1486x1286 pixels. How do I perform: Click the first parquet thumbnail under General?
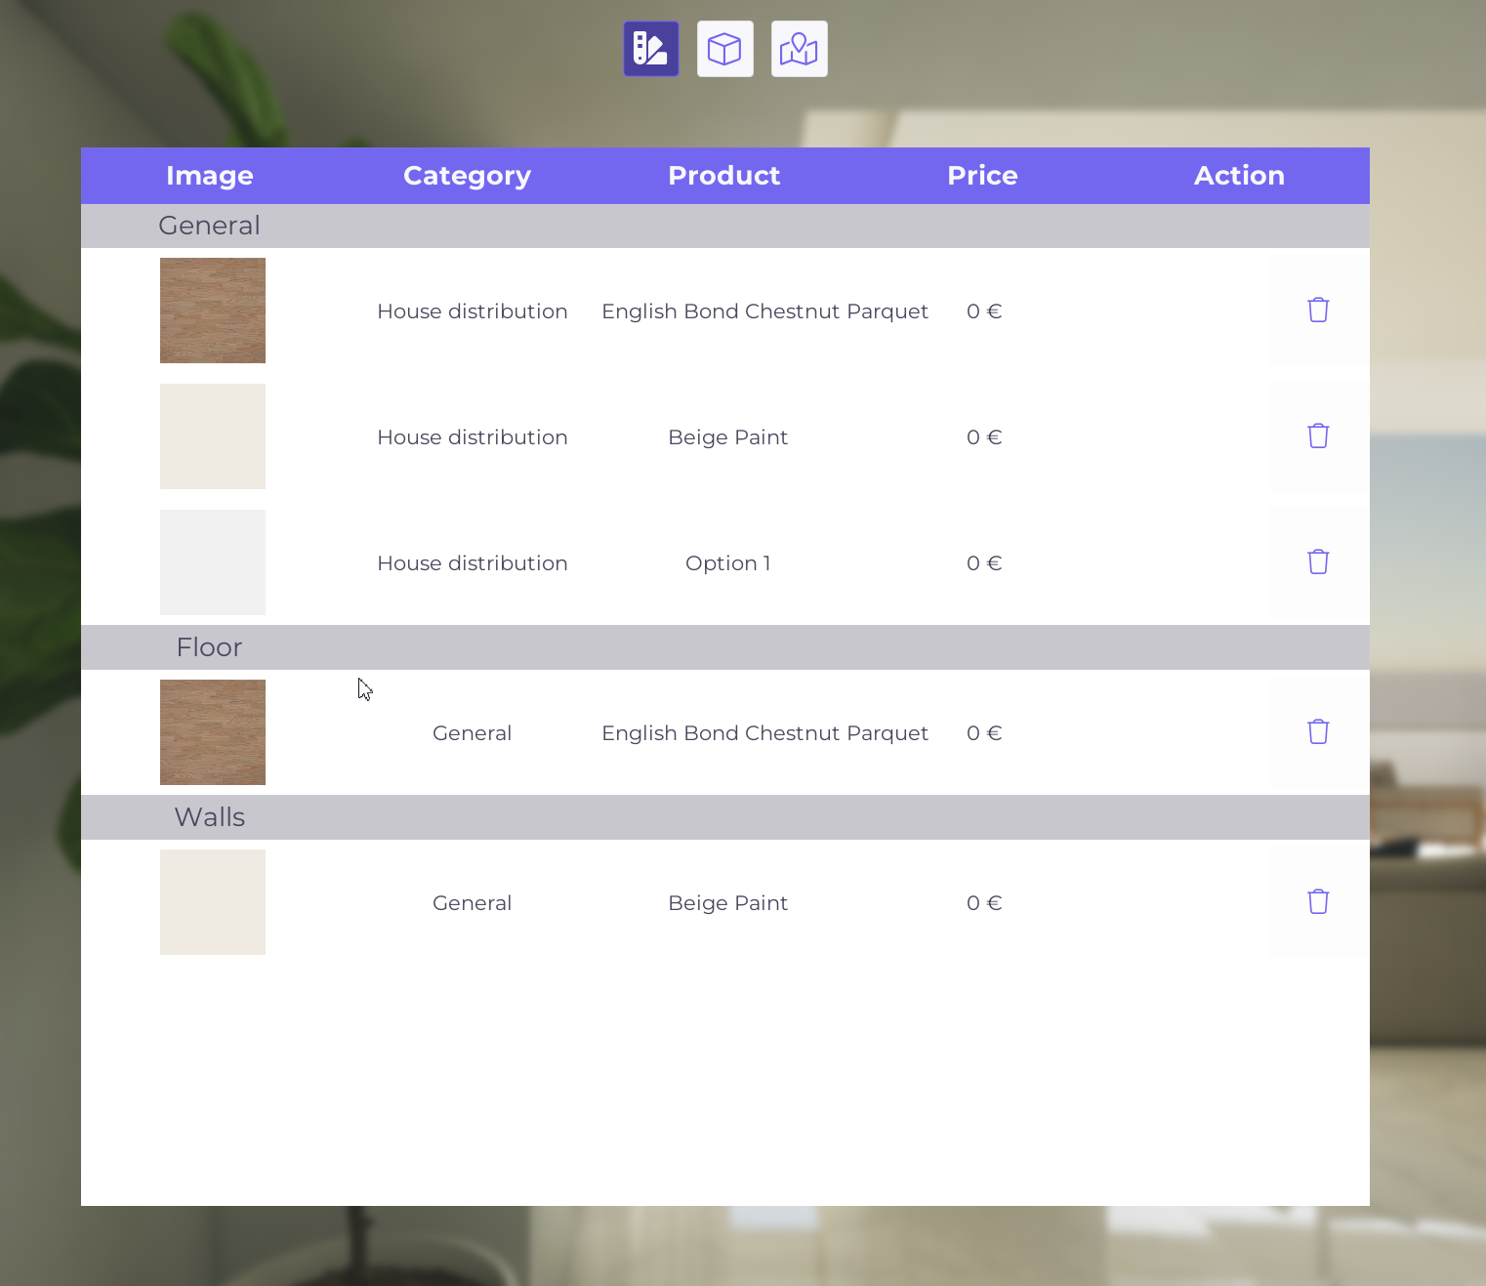click(213, 311)
